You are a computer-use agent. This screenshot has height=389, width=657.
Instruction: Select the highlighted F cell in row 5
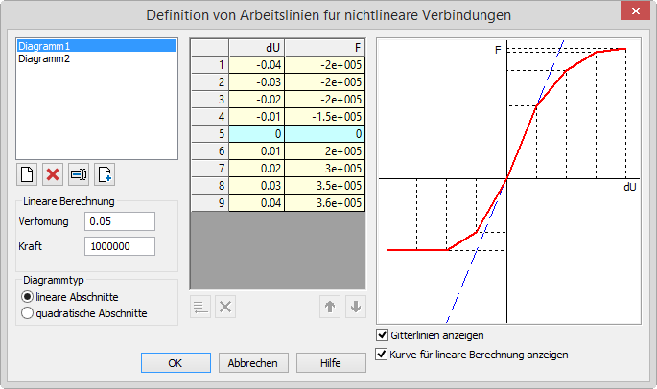325,133
